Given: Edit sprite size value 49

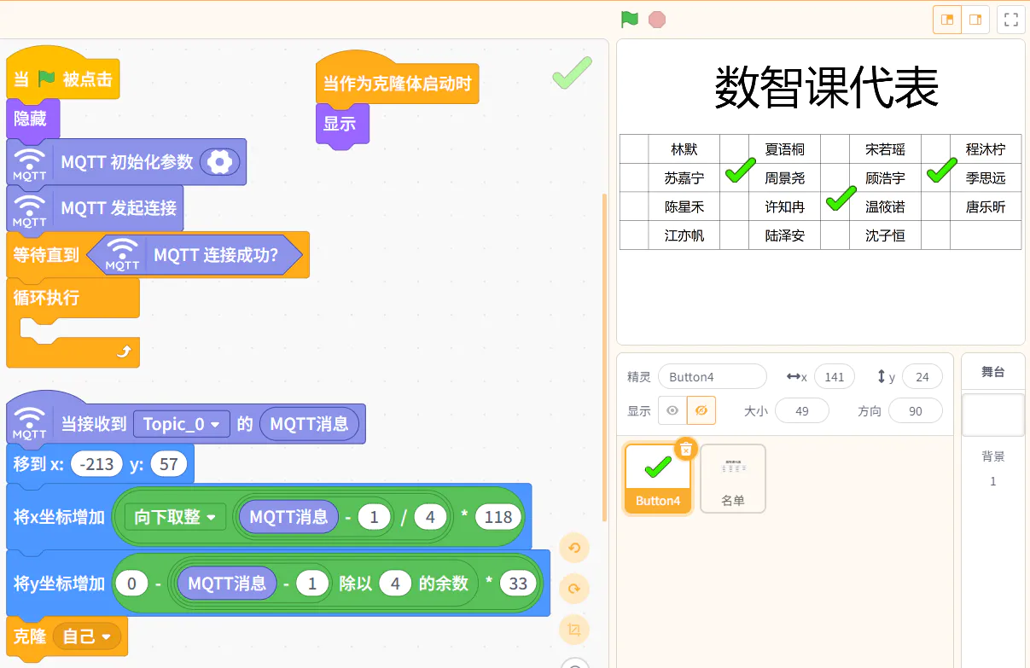Looking at the screenshot, I should click(802, 410).
